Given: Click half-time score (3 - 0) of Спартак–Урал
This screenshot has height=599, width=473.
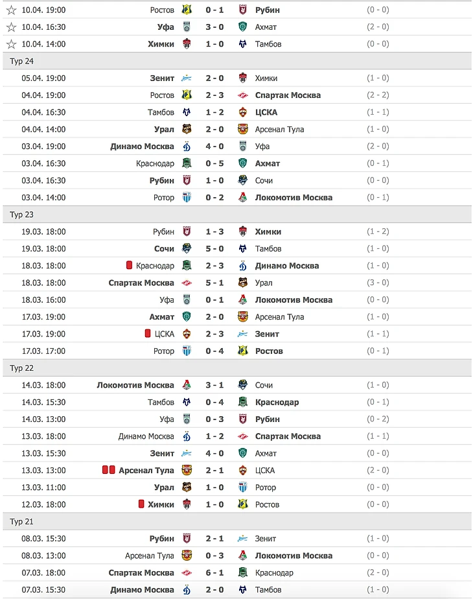Looking at the screenshot, I should (378, 283).
